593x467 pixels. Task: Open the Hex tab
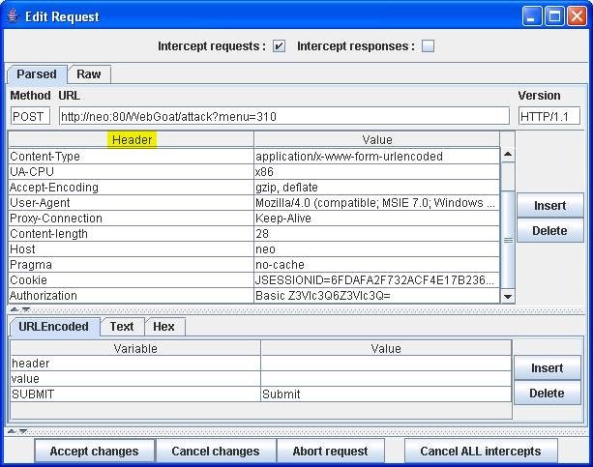click(163, 327)
